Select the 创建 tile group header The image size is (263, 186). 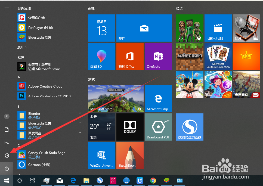click(x=91, y=9)
